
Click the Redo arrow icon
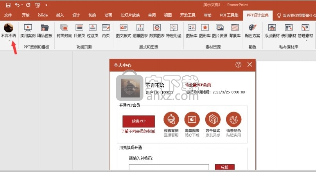point(28,5)
